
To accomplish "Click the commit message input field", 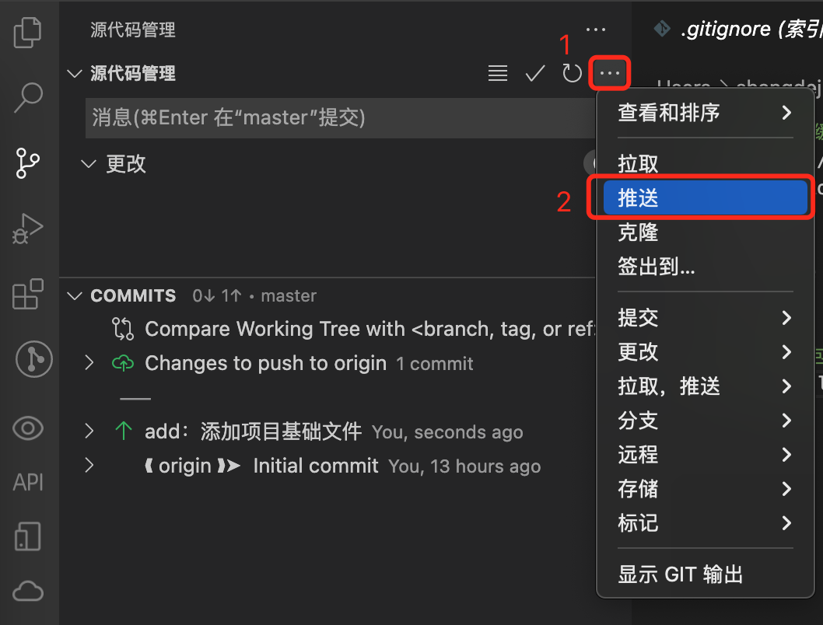I will tap(340, 118).
